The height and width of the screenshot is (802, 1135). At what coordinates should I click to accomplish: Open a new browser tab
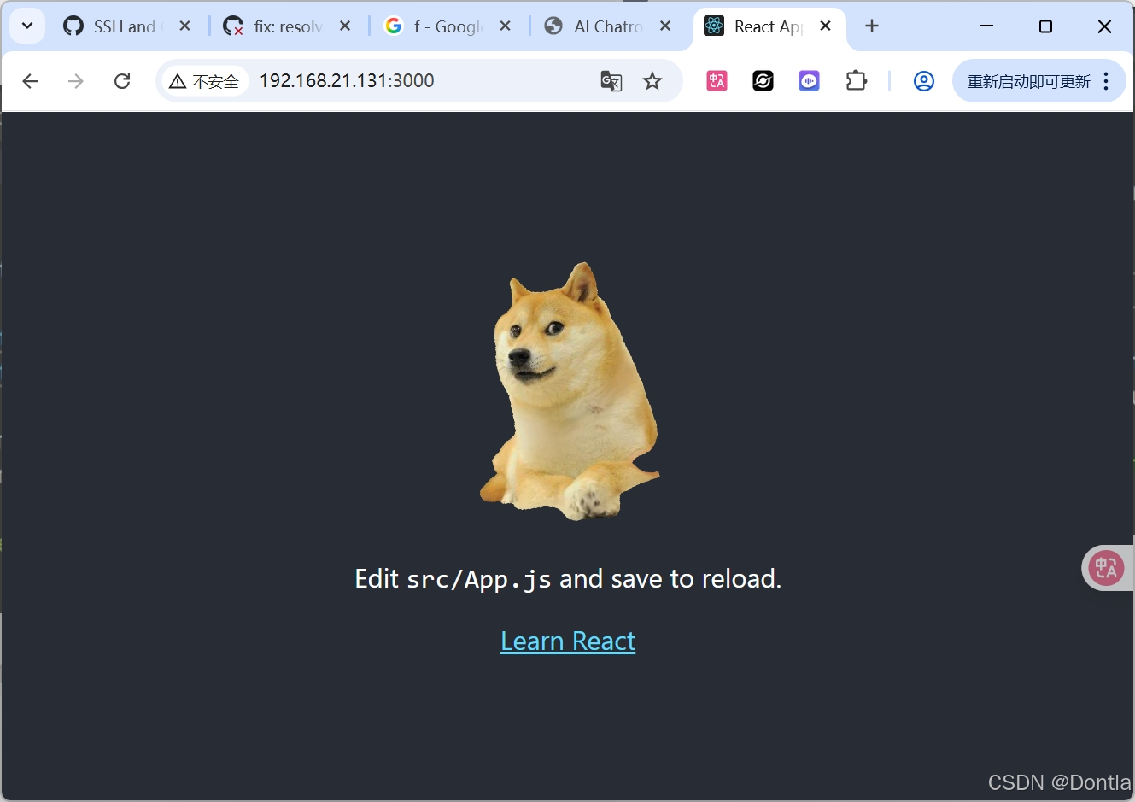[872, 26]
